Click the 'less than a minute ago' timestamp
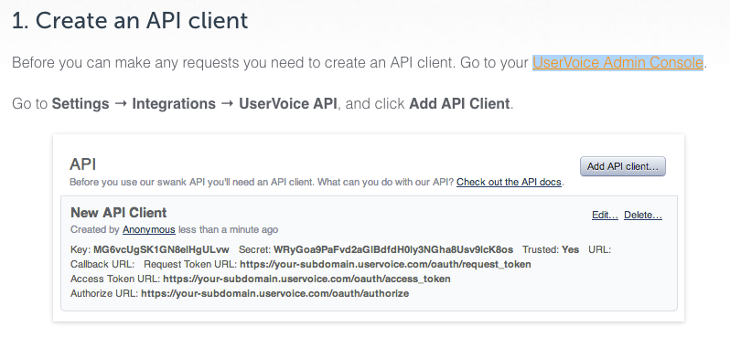 (x=228, y=229)
